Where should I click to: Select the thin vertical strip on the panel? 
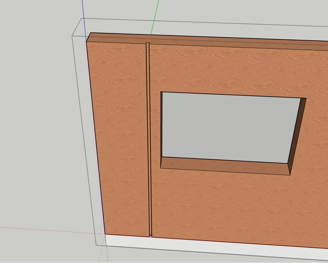(x=149, y=140)
